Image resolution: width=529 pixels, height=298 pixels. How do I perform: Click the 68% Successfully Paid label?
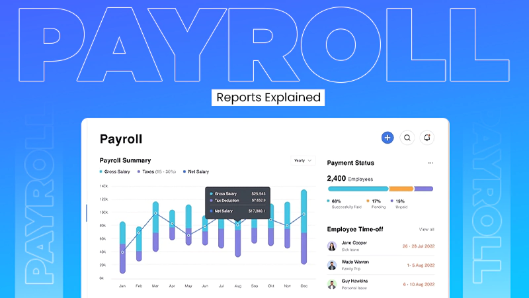tap(344, 204)
